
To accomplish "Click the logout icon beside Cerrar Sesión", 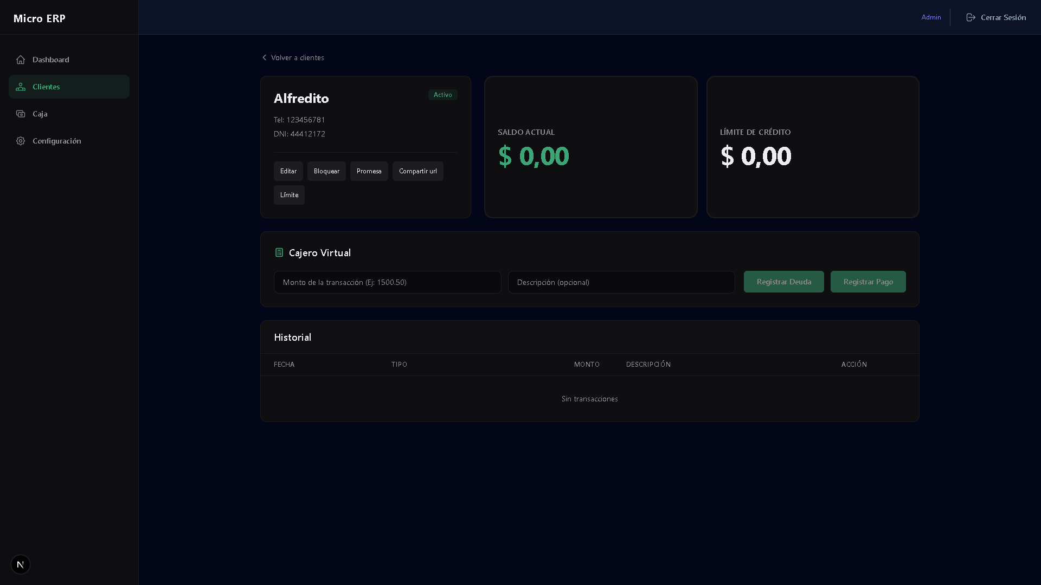I will (971, 17).
